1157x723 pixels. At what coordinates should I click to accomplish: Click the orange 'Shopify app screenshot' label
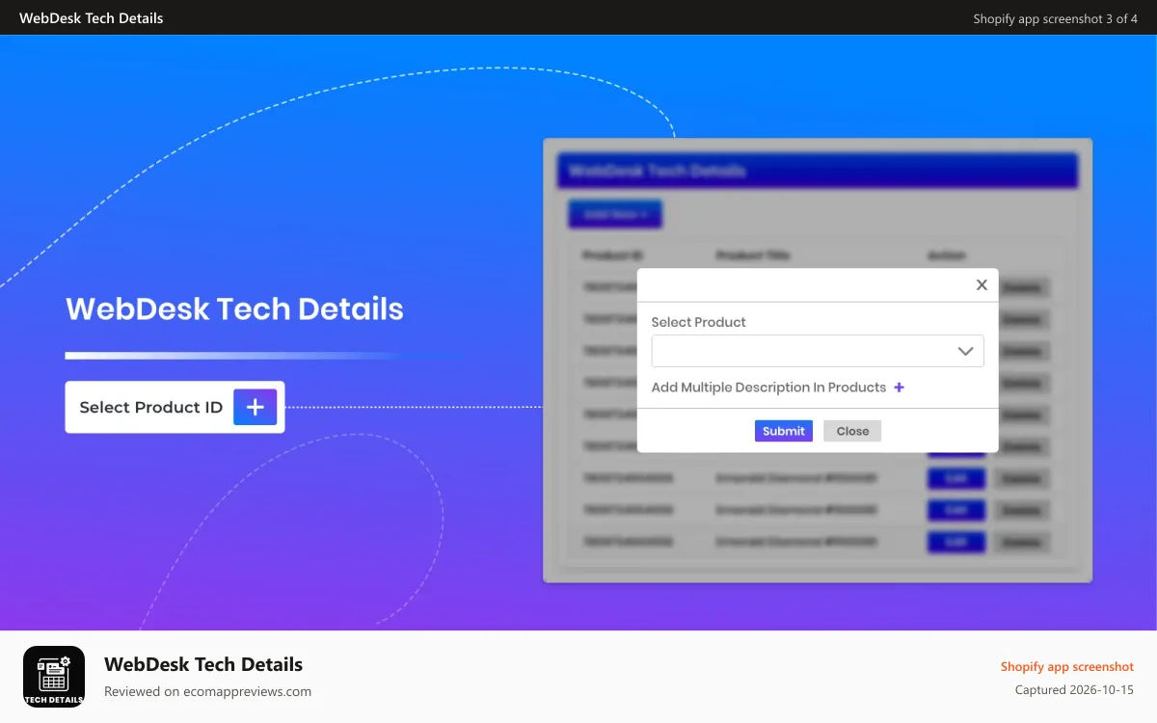pos(1067,666)
